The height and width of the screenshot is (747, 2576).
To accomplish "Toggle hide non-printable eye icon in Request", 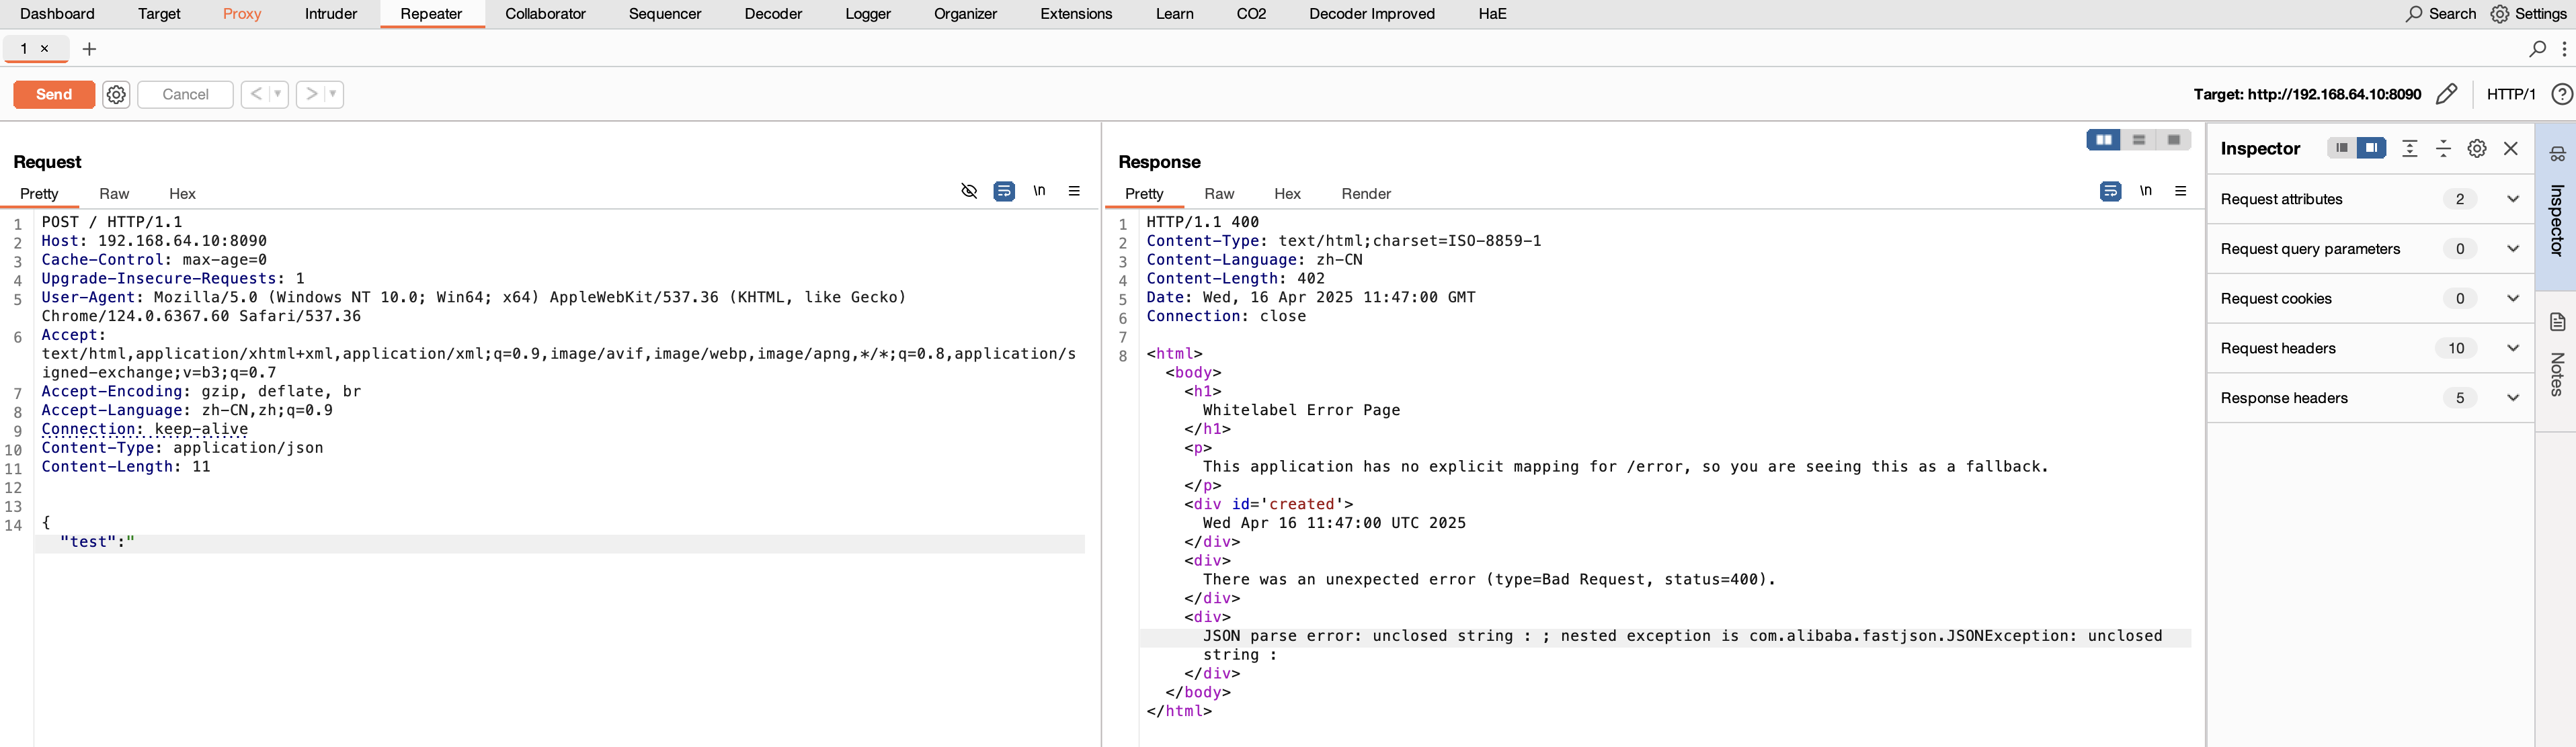I will pos(968,191).
